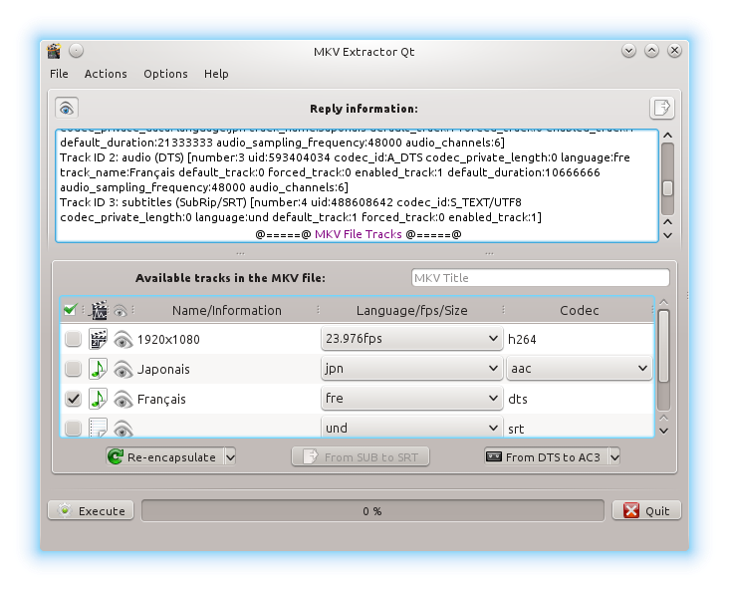
Task: Check the 1920x1080 video track checkbox
Action: click(73, 339)
